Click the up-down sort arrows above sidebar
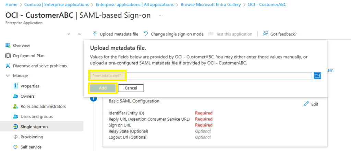The image size is (351, 151). (69, 34)
